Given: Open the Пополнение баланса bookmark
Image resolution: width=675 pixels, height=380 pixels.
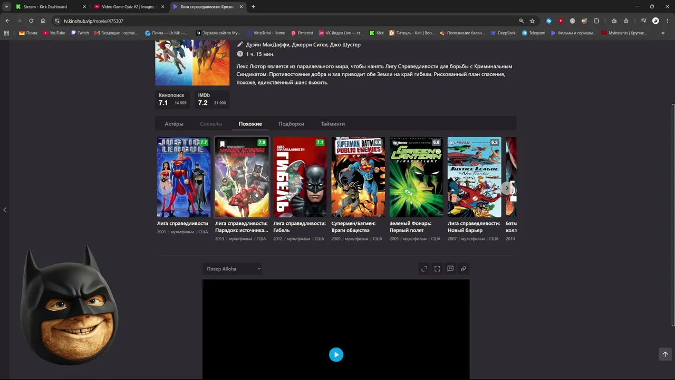Looking at the screenshot, I should (462, 33).
